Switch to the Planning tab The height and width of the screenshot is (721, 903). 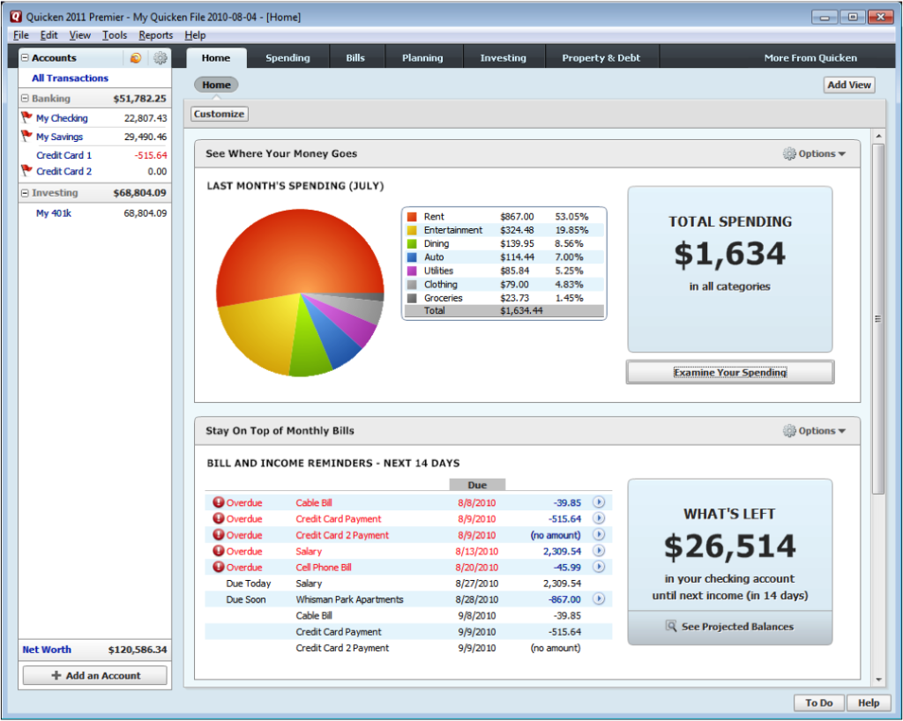[422, 57]
